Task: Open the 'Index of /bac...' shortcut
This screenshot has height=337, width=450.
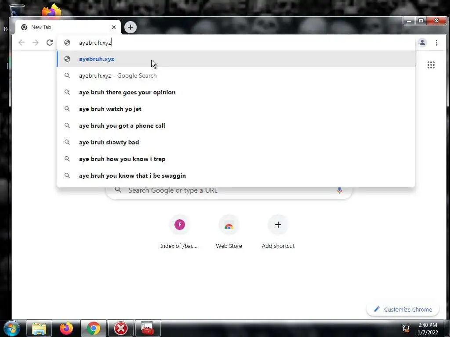Action: (179, 233)
